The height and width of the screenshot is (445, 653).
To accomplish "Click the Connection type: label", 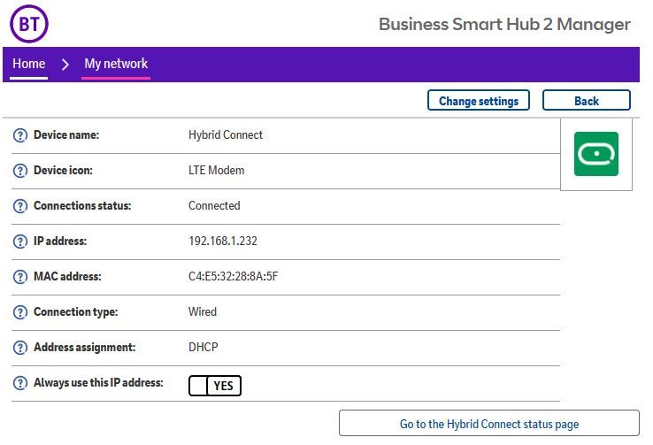I will point(75,311).
